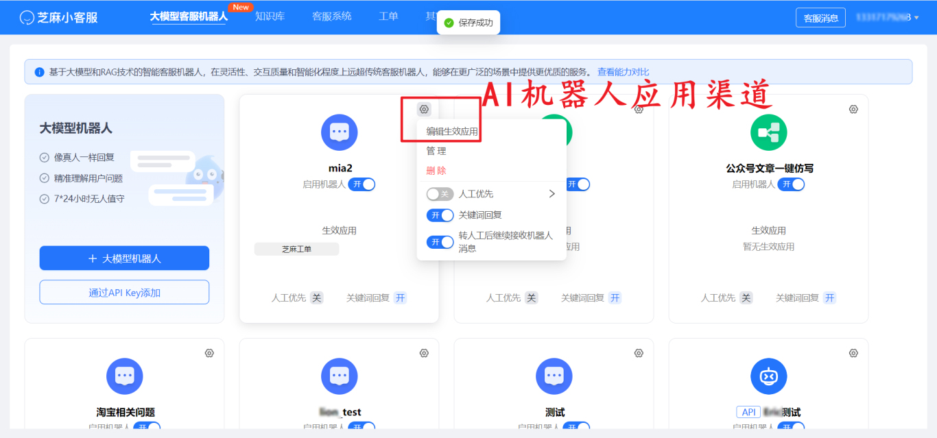Open mia2 robot's settings gear icon
The width and height of the screenshot is (937, 438).
pyautogui.click(x=425, y=109)
